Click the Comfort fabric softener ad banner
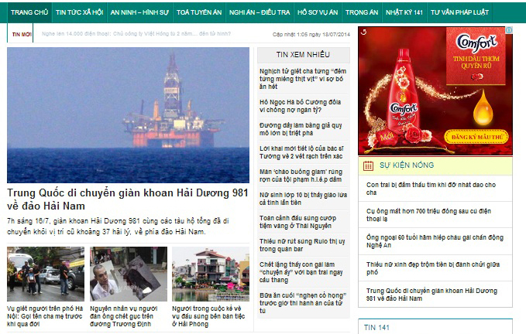526x334 pixels. click(x=435, y=91)
